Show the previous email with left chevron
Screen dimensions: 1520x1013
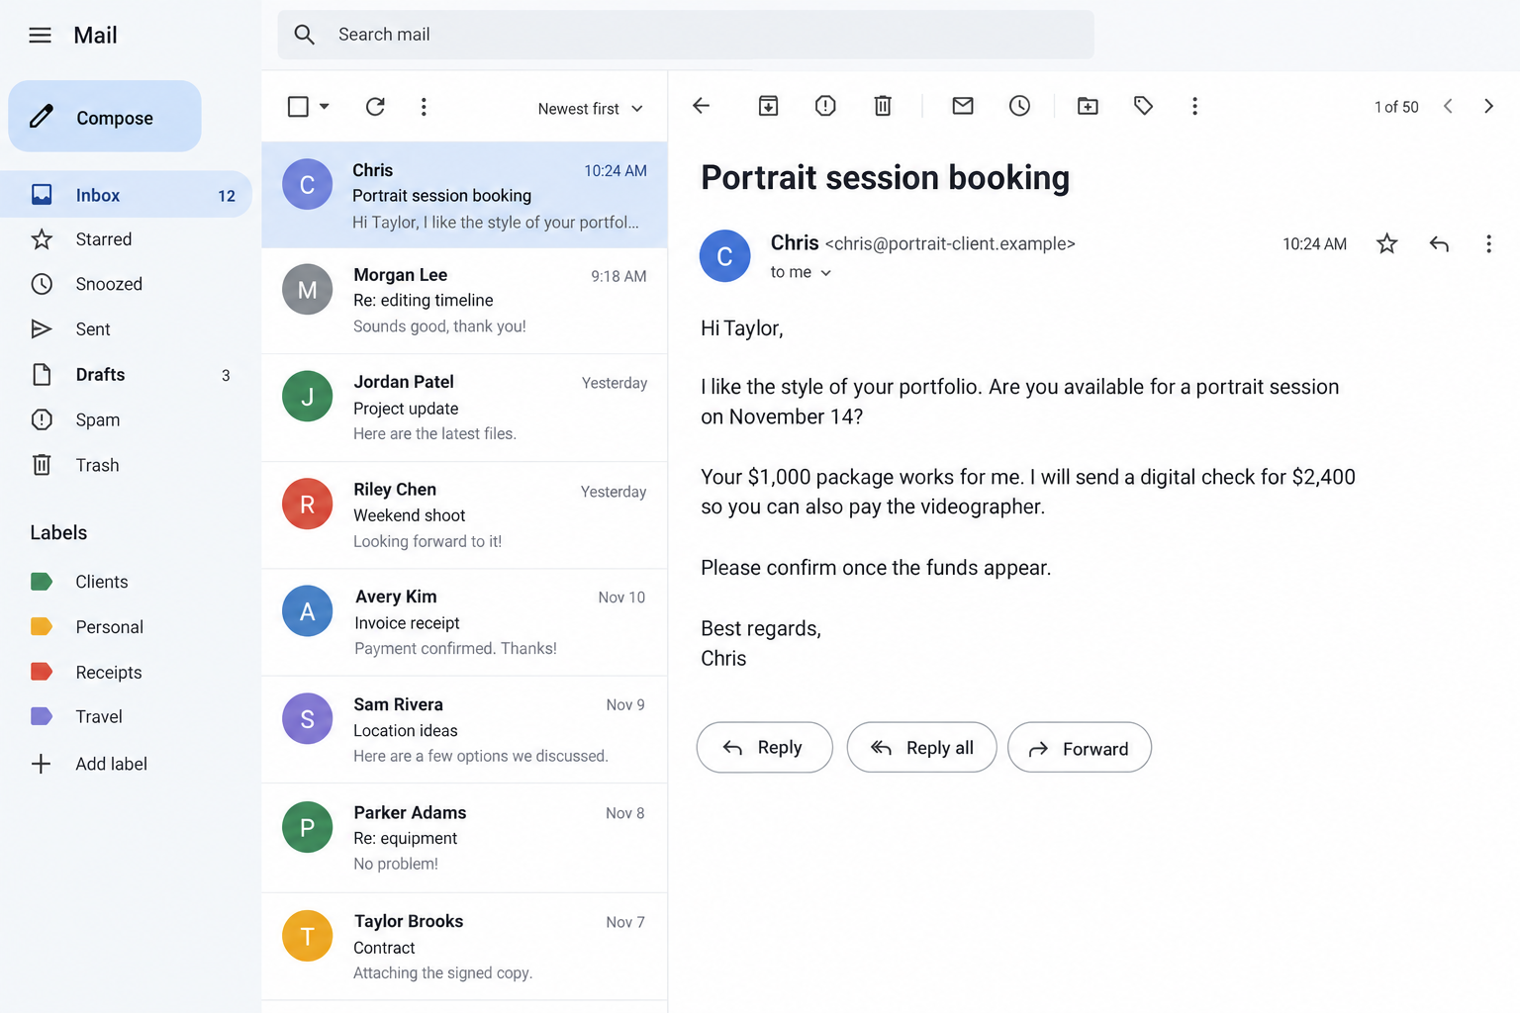point(1448,106)
